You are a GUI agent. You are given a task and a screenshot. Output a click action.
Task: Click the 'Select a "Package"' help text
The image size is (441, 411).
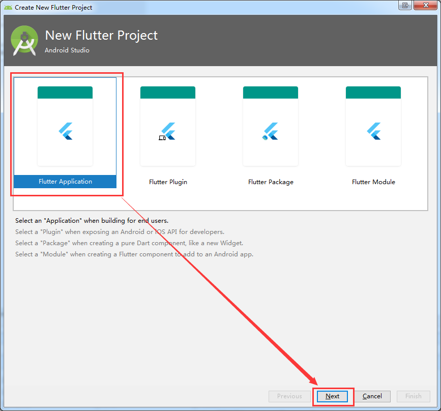click(129, 243)
